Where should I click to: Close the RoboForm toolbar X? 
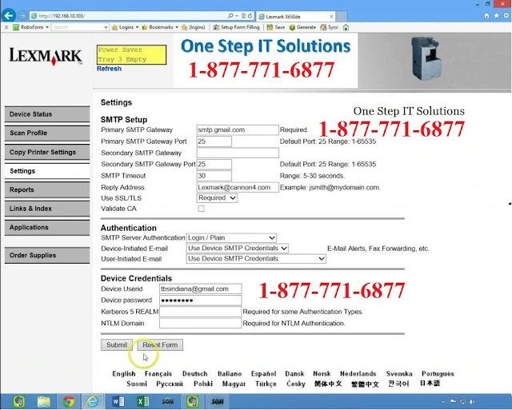pos(6,27)
